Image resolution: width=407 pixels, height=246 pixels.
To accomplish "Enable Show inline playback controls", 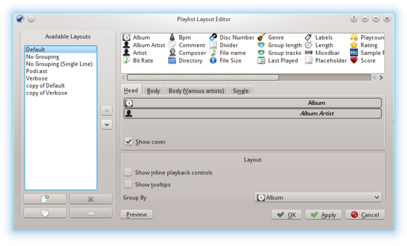I will click(128, 172).
